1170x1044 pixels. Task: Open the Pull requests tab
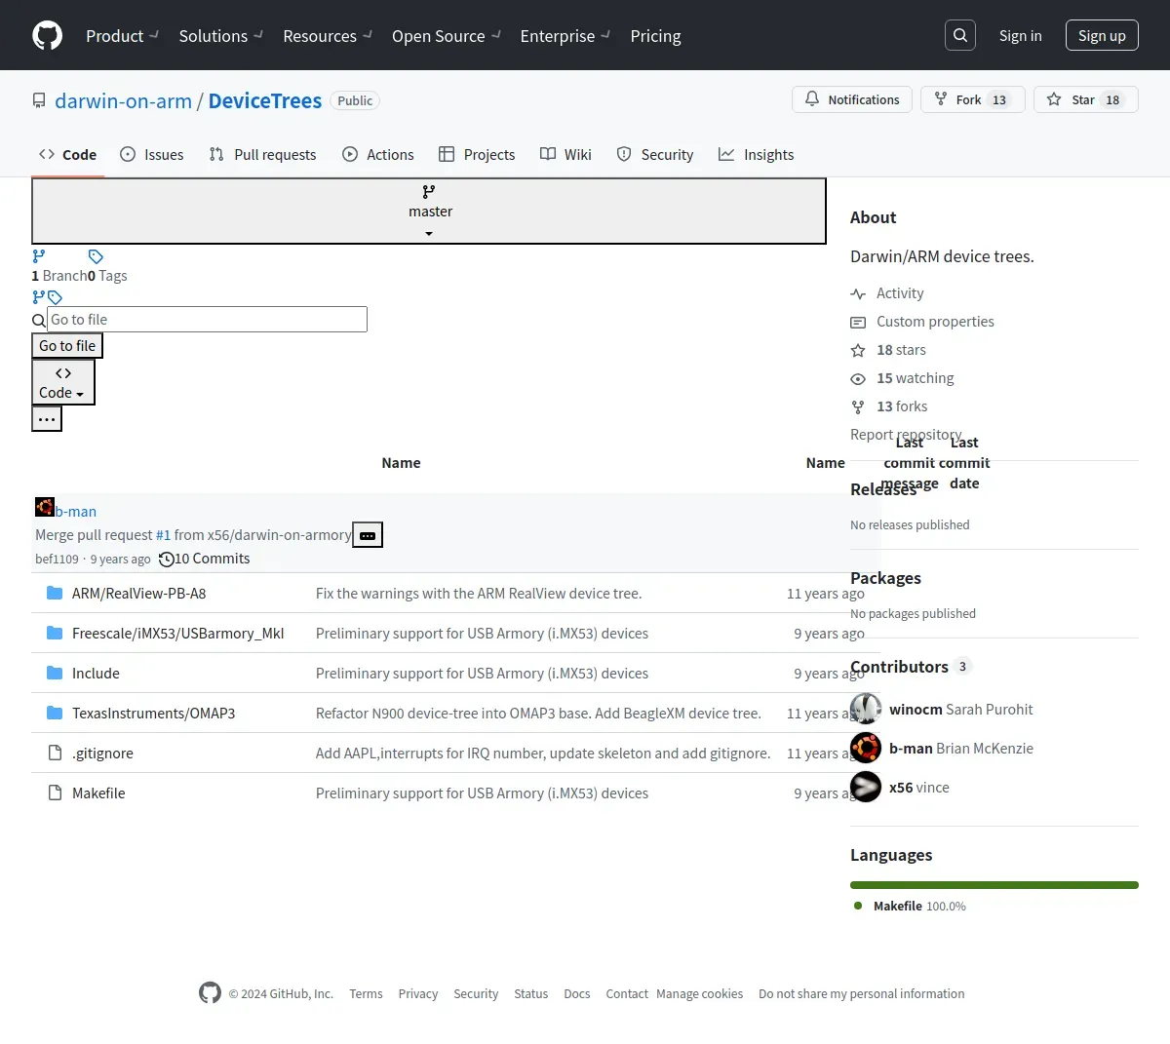click(x=262, y=154)
